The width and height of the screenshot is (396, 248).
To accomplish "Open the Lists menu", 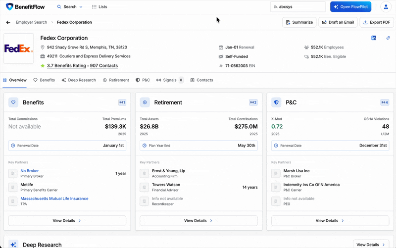I will (x=99, y=7).
